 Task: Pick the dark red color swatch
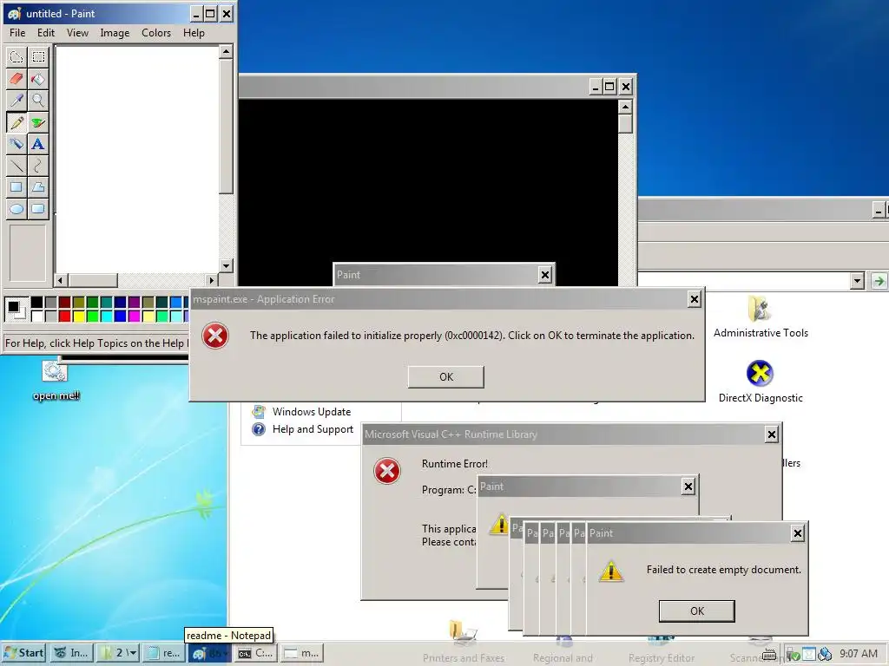pyautogui.click(x=64, y=302)
